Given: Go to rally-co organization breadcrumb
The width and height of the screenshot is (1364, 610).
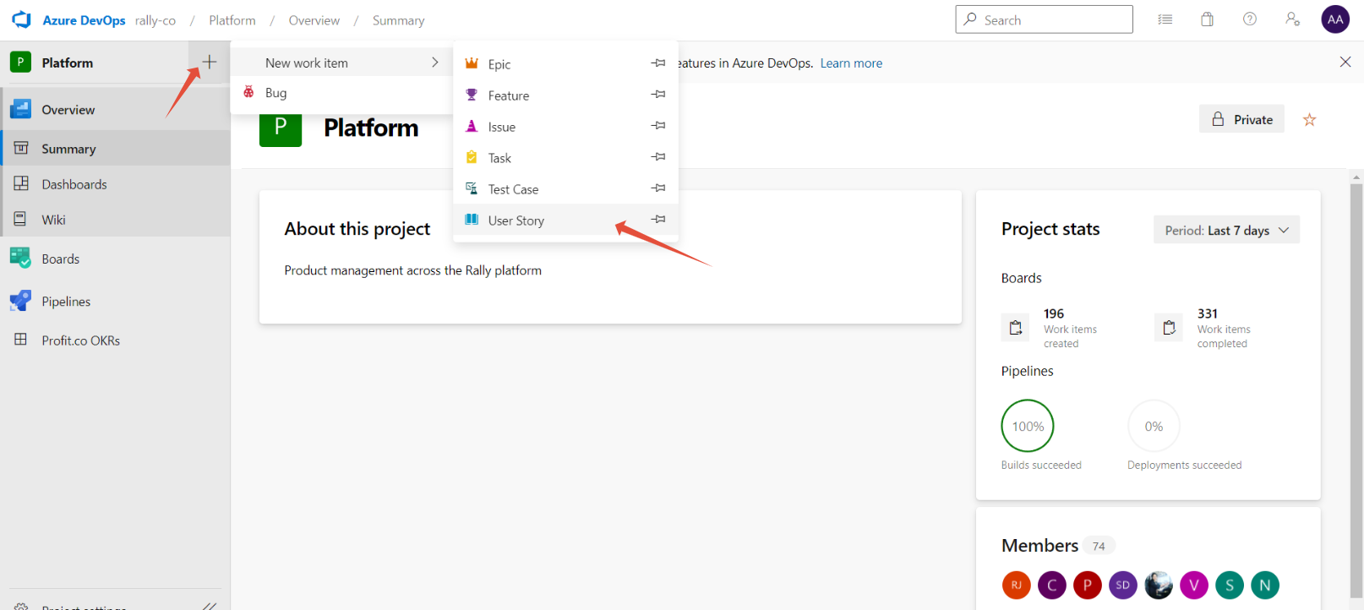Looking at the screenshot, I should click(x=155, y=20).
